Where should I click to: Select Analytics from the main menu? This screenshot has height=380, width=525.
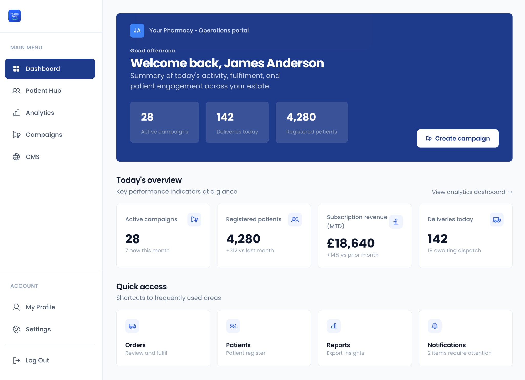tap(40, 113)
